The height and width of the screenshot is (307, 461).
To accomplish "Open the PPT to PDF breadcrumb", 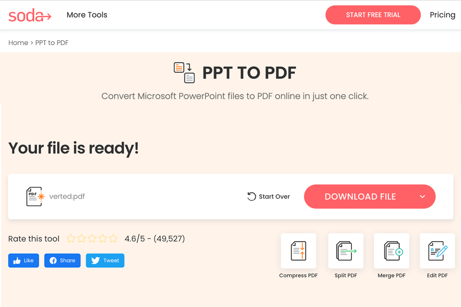I will point(52,43).
